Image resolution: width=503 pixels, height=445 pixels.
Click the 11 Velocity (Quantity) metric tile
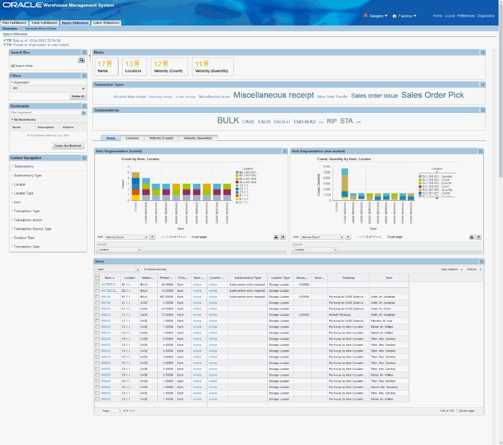(x=213, y=66)
